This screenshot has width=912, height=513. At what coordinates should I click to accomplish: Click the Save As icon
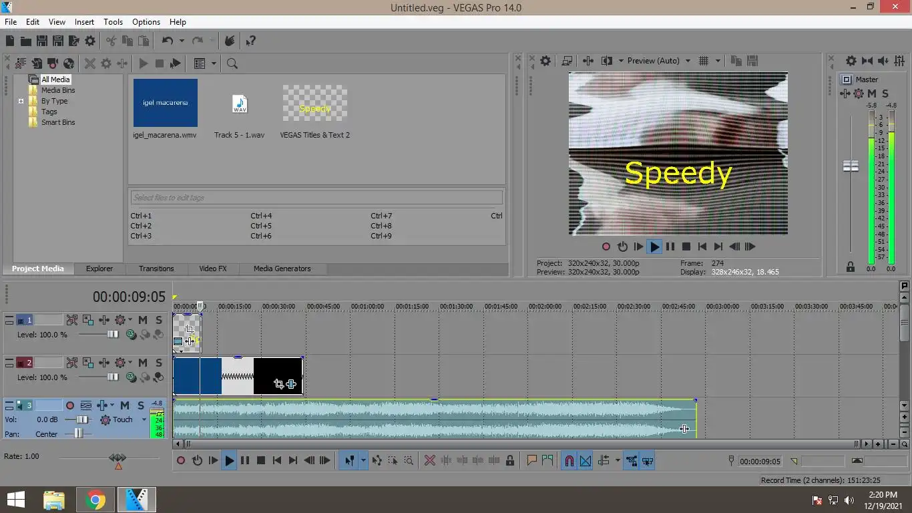[58, 41]
